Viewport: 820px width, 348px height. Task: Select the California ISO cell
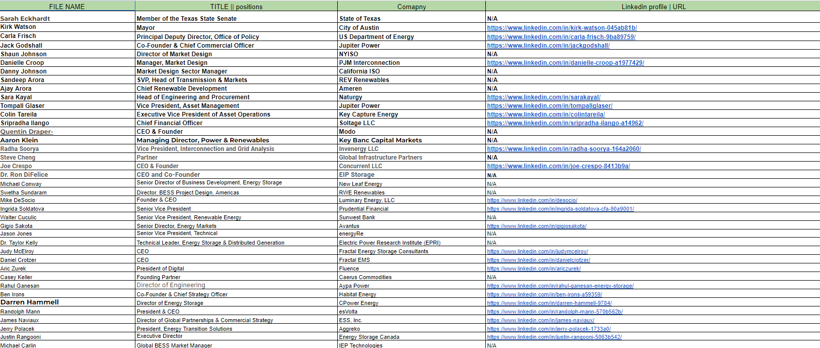click(411, 71)
